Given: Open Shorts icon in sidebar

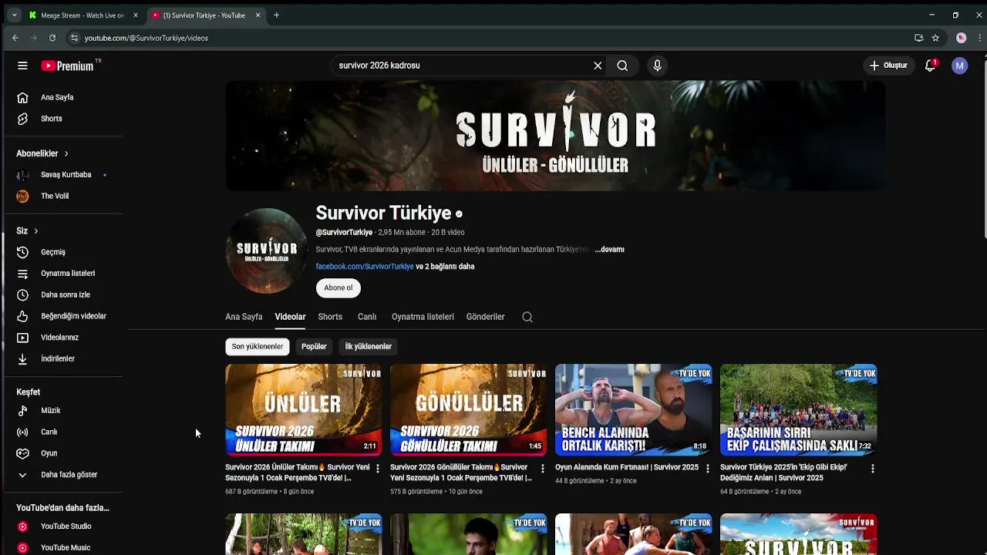Looking at the screenshot, I should 22,119.
